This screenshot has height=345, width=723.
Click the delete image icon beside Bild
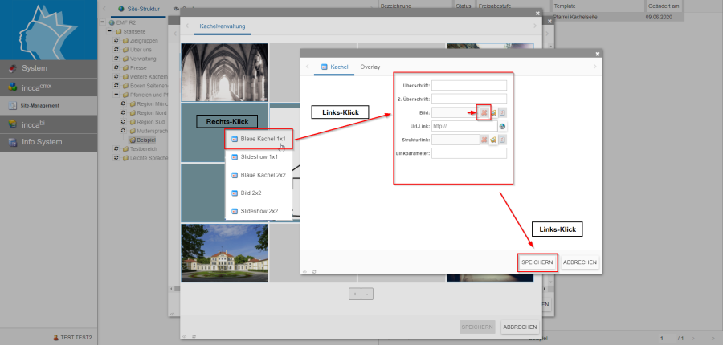click(x=484, y=112)
